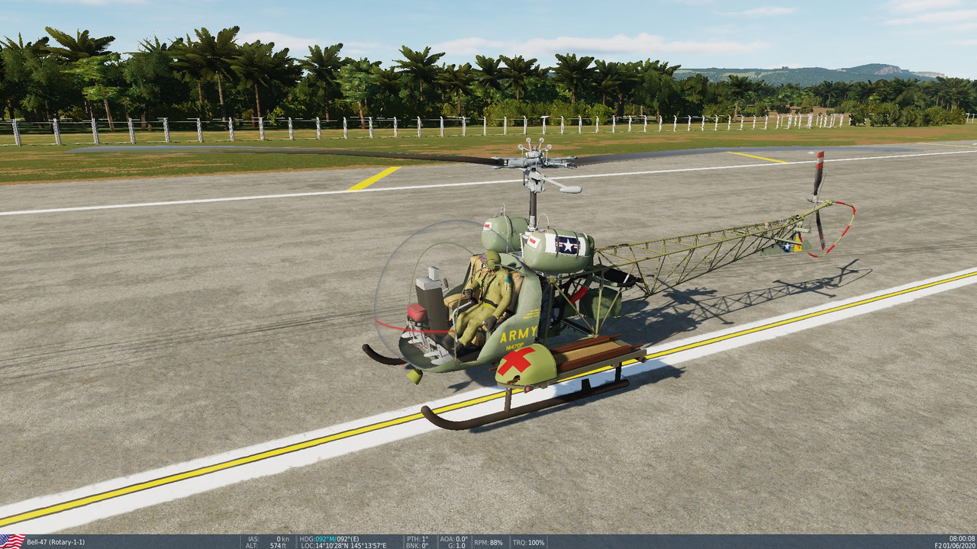The width and height of the screenshot is (977, 549).
Task: Click the red cross emblem on the litter
Action: pyautogui.click(x=517, y=361)
